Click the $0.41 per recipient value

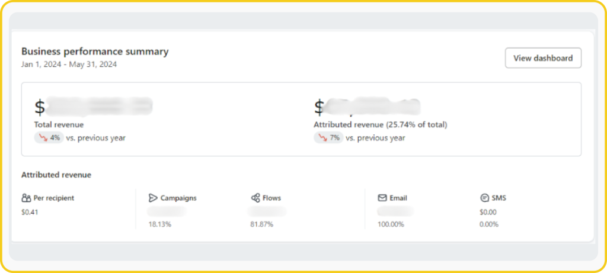(x=30, y=212)
